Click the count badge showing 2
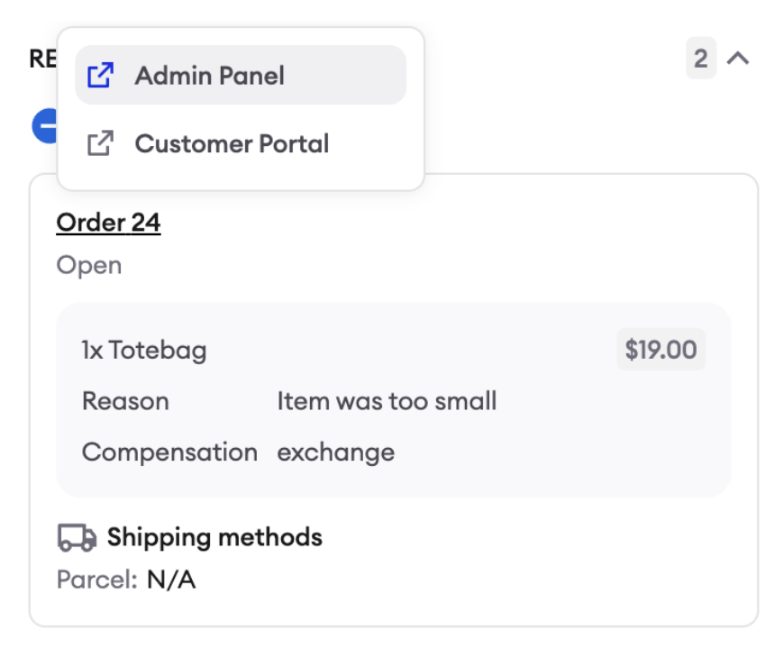Image resolution: width=784 pixels, height=649 pixels. 701,58
